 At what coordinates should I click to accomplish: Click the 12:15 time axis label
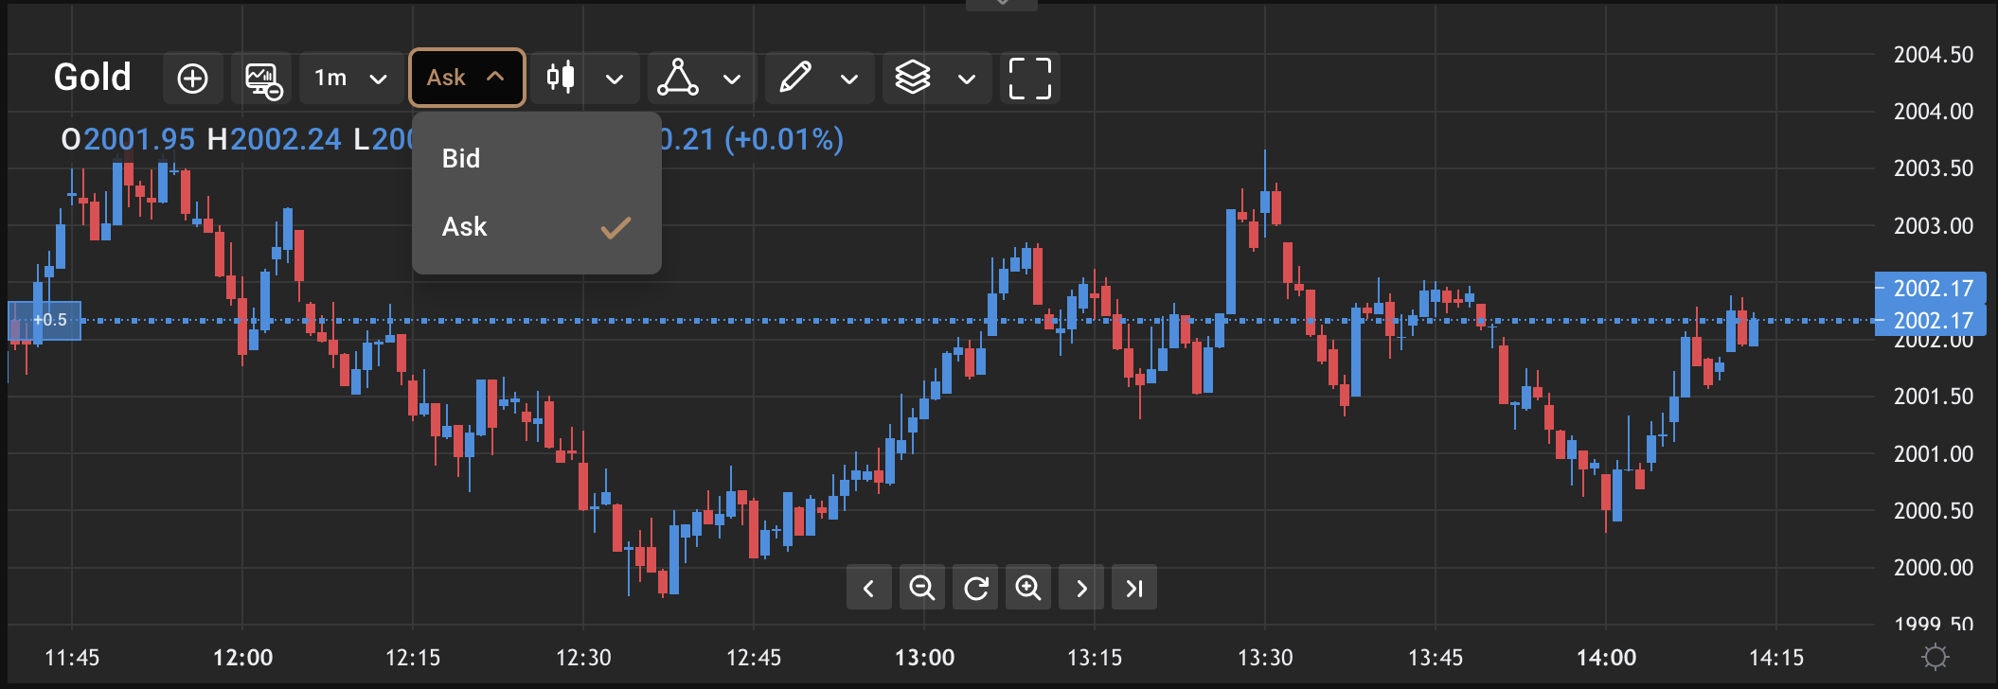coord(413,658)
